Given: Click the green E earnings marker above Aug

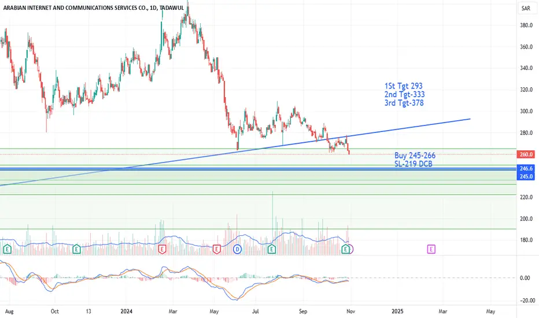Looking at the screenshot, I should point(7,249).
